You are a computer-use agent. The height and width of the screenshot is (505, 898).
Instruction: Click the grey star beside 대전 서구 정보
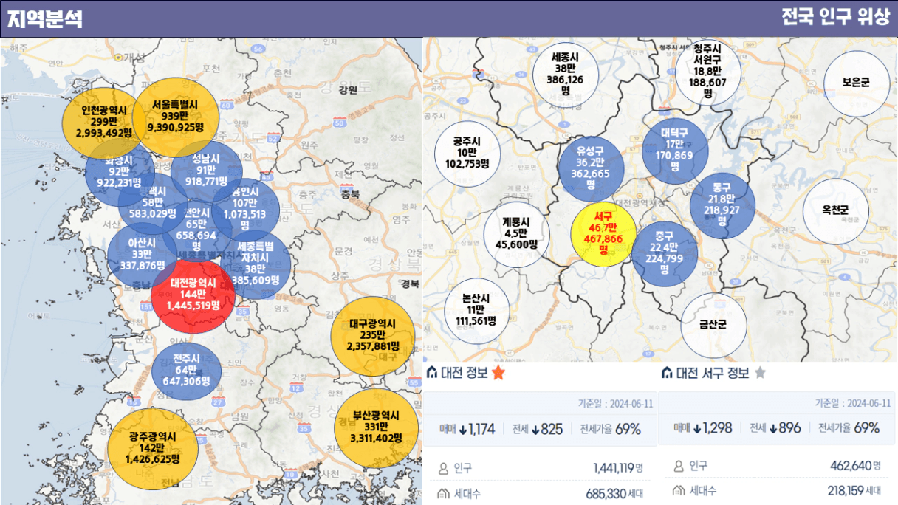pyautogui.click(x=759, y=373)
